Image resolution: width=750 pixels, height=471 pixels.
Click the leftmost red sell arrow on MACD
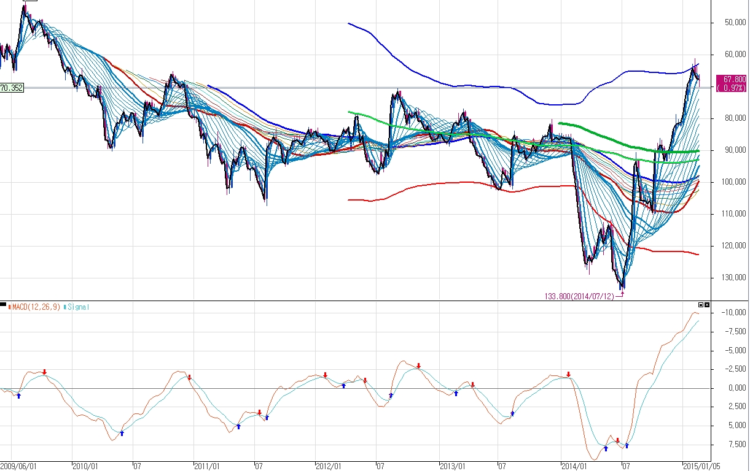click(44, 372)
